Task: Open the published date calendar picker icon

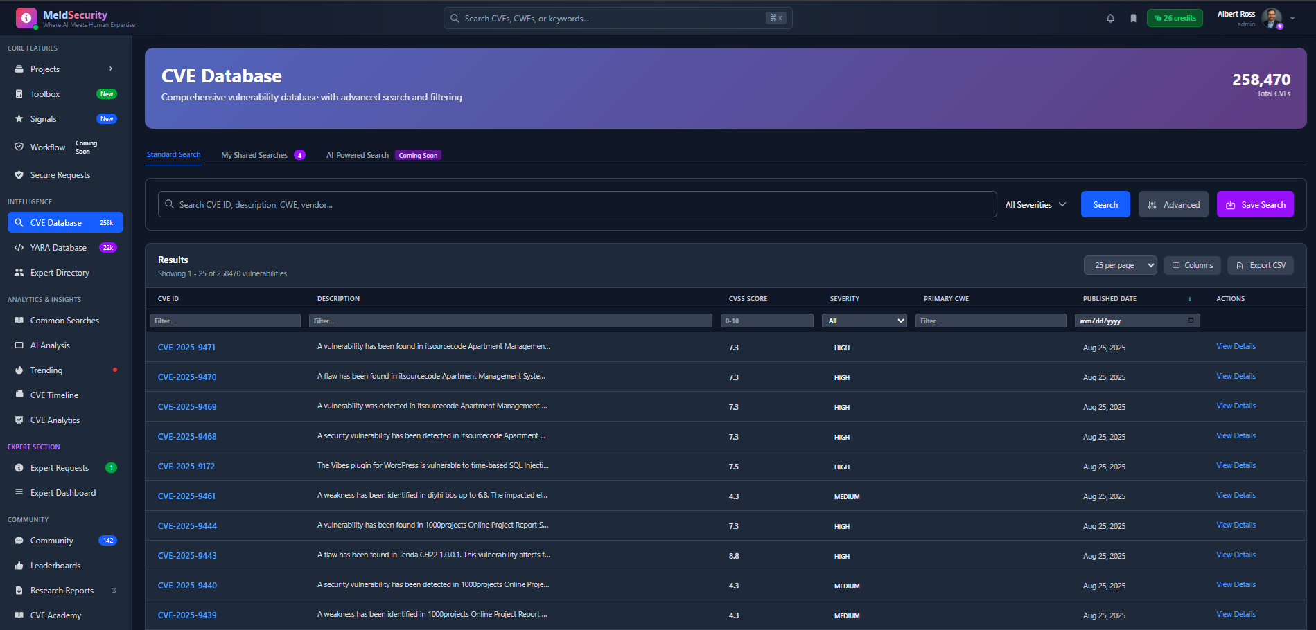Action: [x=1191, y=320]
